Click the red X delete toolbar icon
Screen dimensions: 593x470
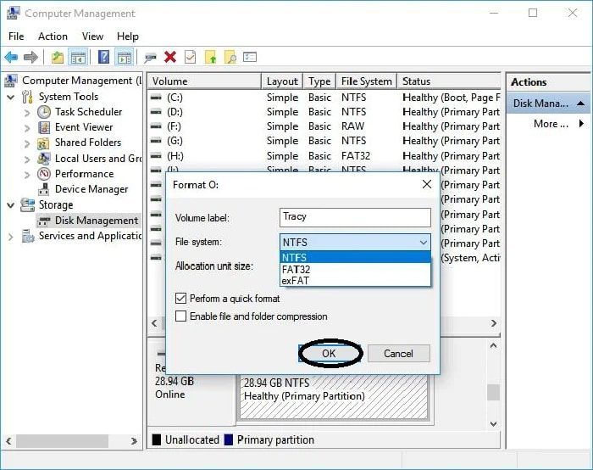[x=170, y=57]
